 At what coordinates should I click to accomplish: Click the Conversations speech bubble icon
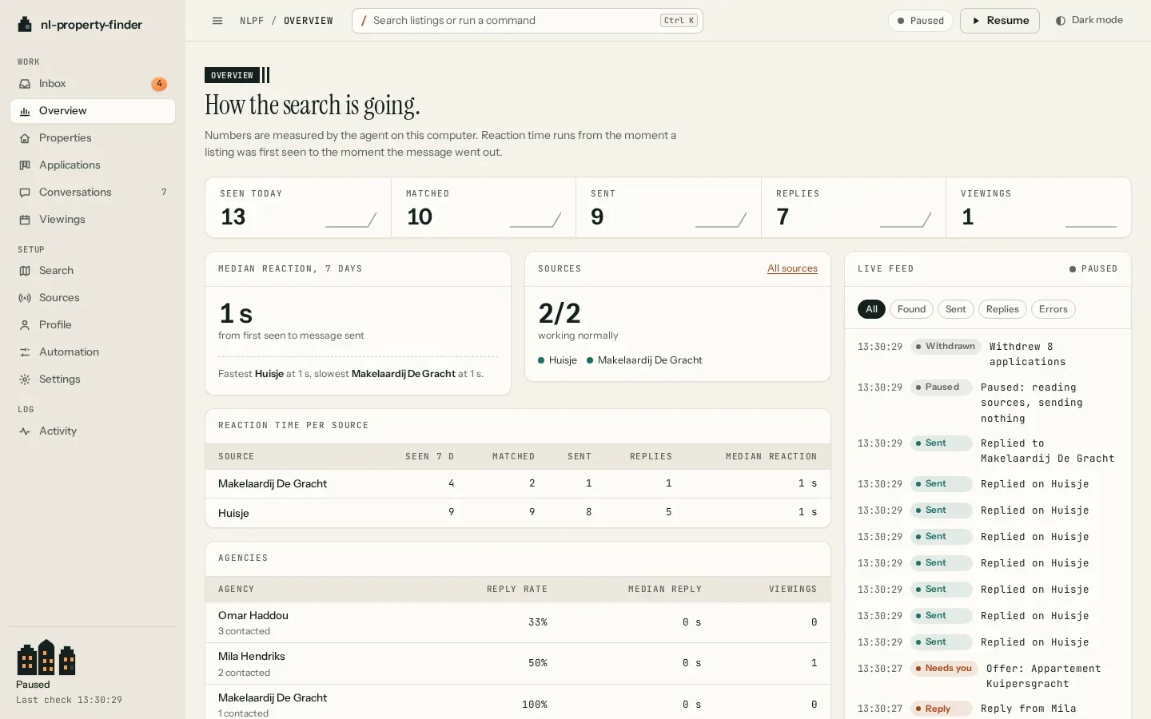[x=25, y=193]
